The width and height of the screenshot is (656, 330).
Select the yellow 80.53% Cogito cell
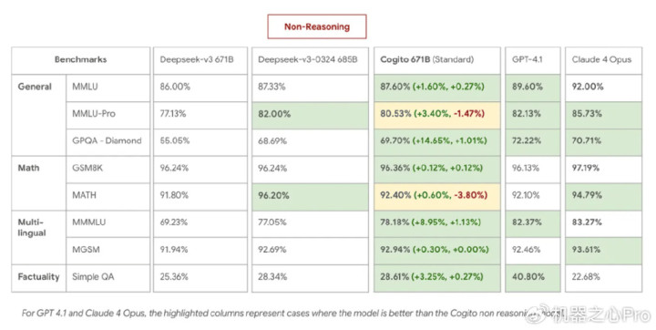coord(436,115)
